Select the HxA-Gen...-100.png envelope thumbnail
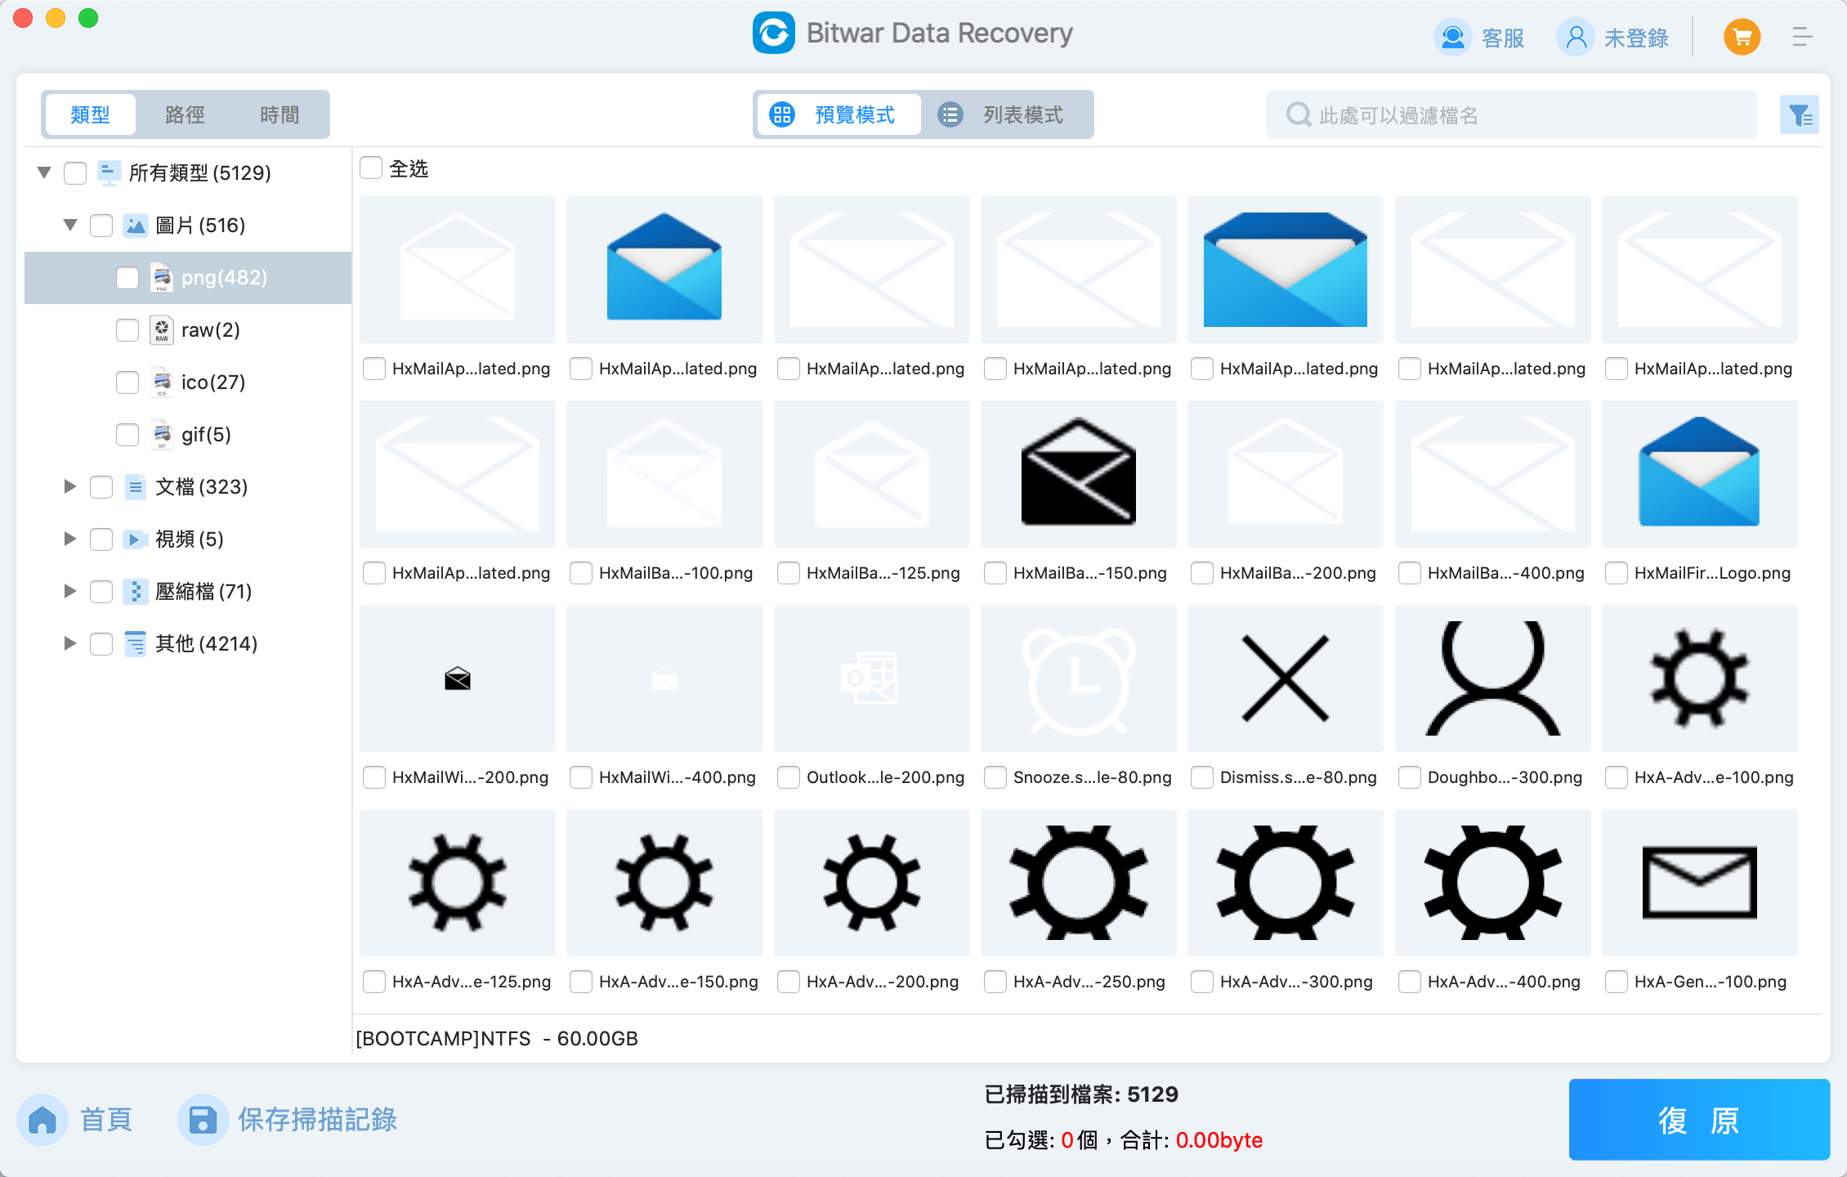The height and width of the screenshot is (1177, 1847). tap(1699, 883)
